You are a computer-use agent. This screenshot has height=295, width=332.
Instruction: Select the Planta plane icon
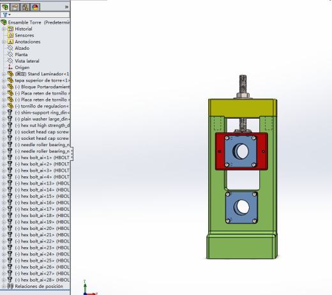(x=10, y=54)
